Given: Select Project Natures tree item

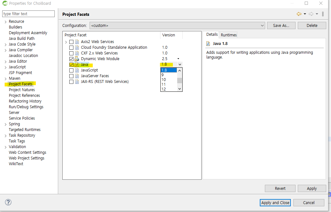Looking at the screenshot, I should [22, 90].
